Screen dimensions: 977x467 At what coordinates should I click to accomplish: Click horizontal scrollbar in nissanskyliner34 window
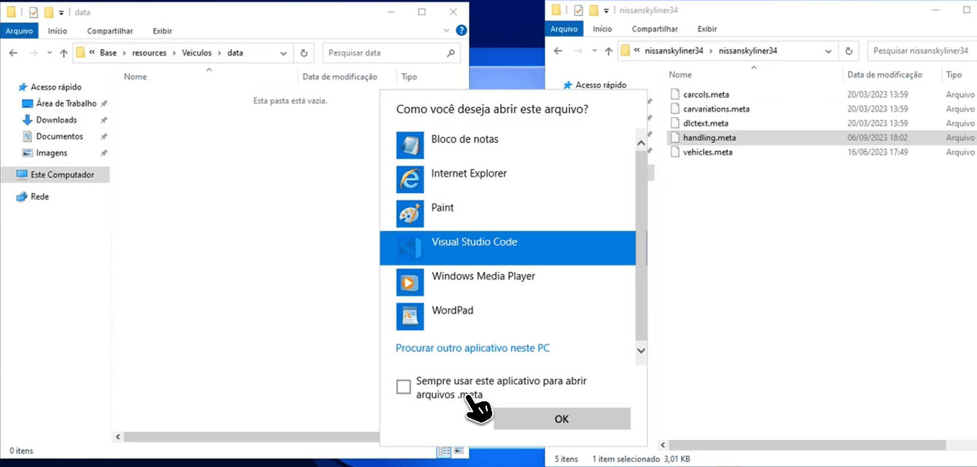(x=807, y=444)
